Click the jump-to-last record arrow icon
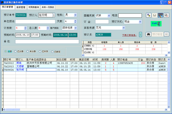The image size is (172, 114). coord(166,34)
